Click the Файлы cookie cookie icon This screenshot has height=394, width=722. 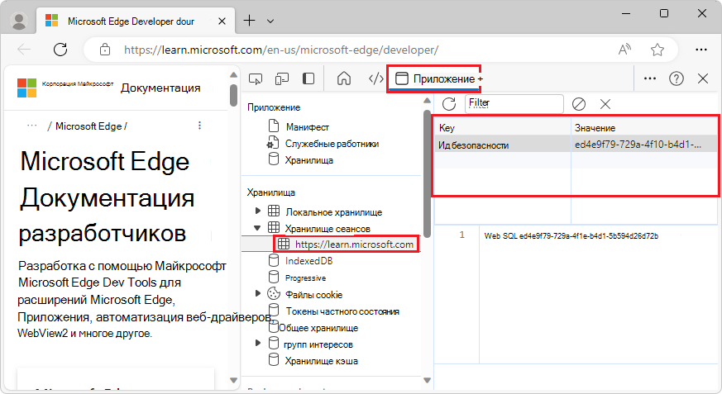[274, 293]
